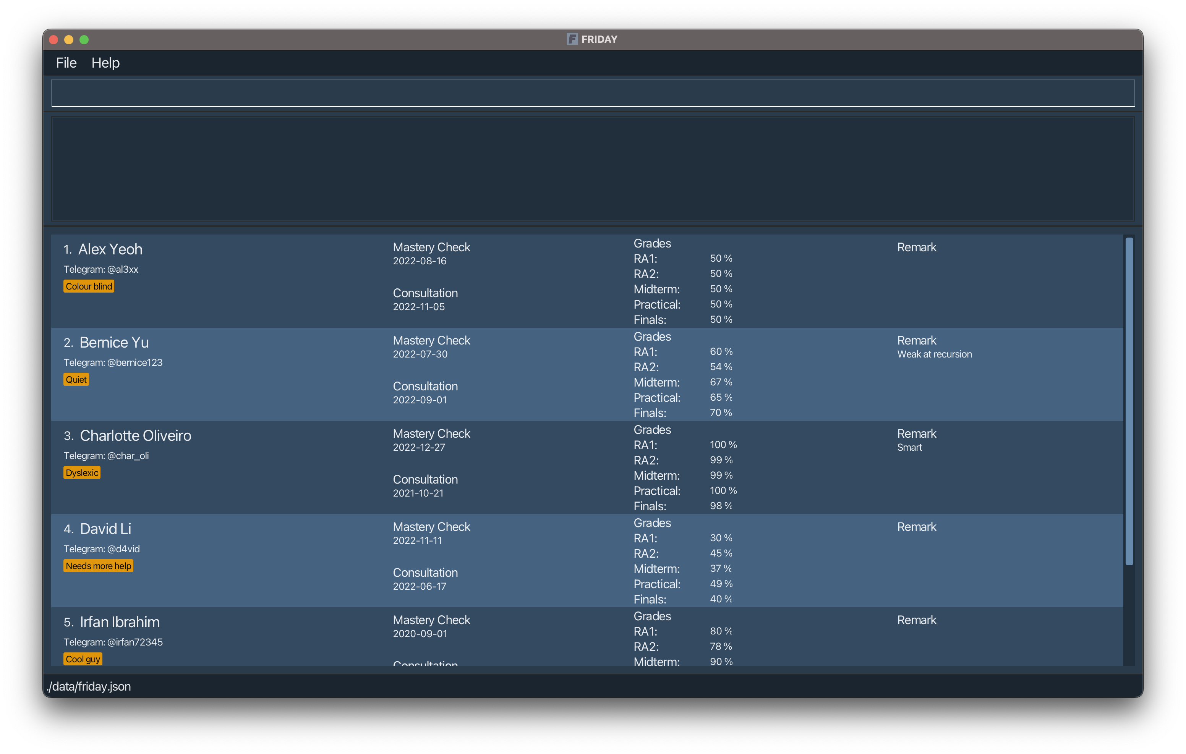Click the result display panel
Viewport: 1186px width, 754px height.
pyautogui.click(x=593, y=169)
